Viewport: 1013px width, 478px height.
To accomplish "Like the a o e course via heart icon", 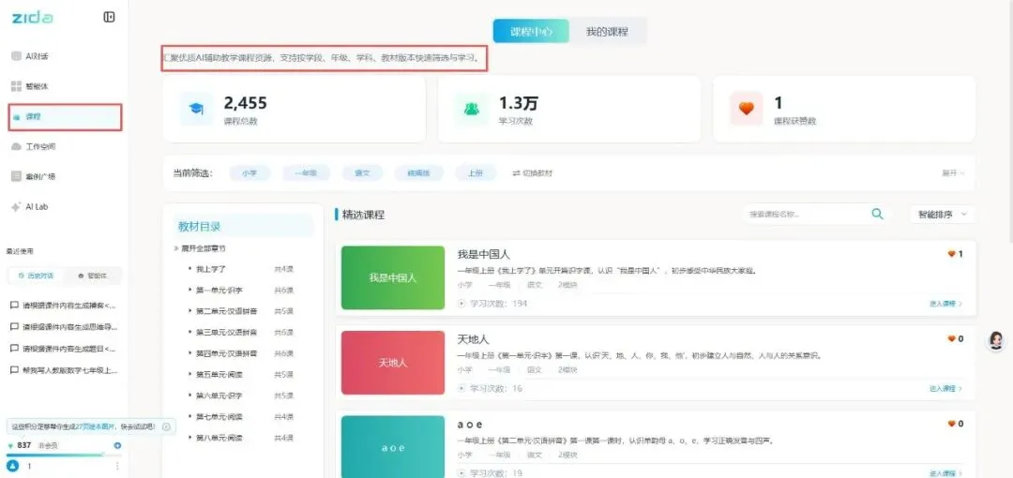I will pos(951,424).
